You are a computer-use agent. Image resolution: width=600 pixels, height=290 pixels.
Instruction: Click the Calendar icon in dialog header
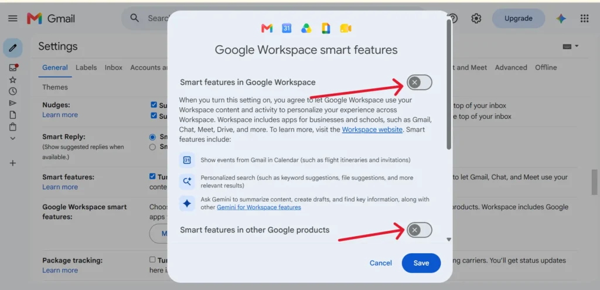click(287, 28)
